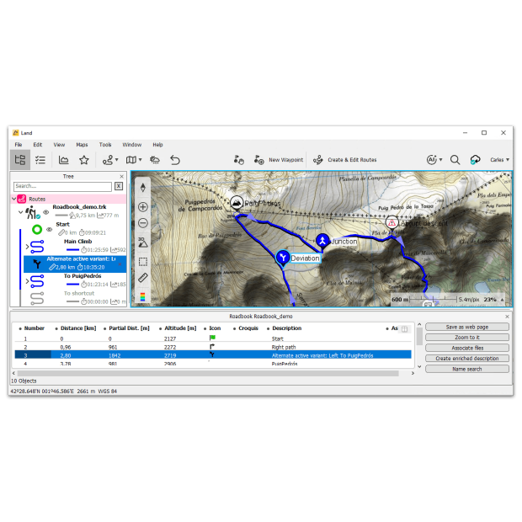Click the Name search button
The height and width of the screenshot is (522, 522).
(x=467, y=369)
